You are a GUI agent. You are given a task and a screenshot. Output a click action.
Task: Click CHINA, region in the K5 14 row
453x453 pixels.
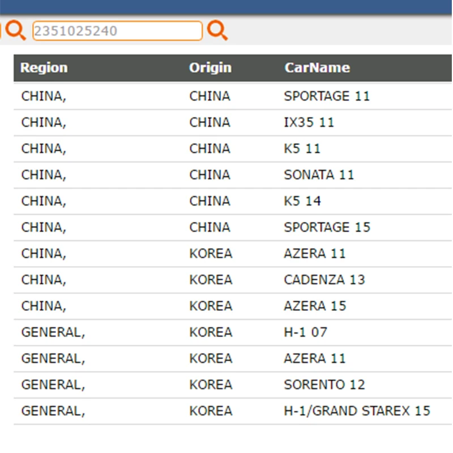[x=44, y=201]
